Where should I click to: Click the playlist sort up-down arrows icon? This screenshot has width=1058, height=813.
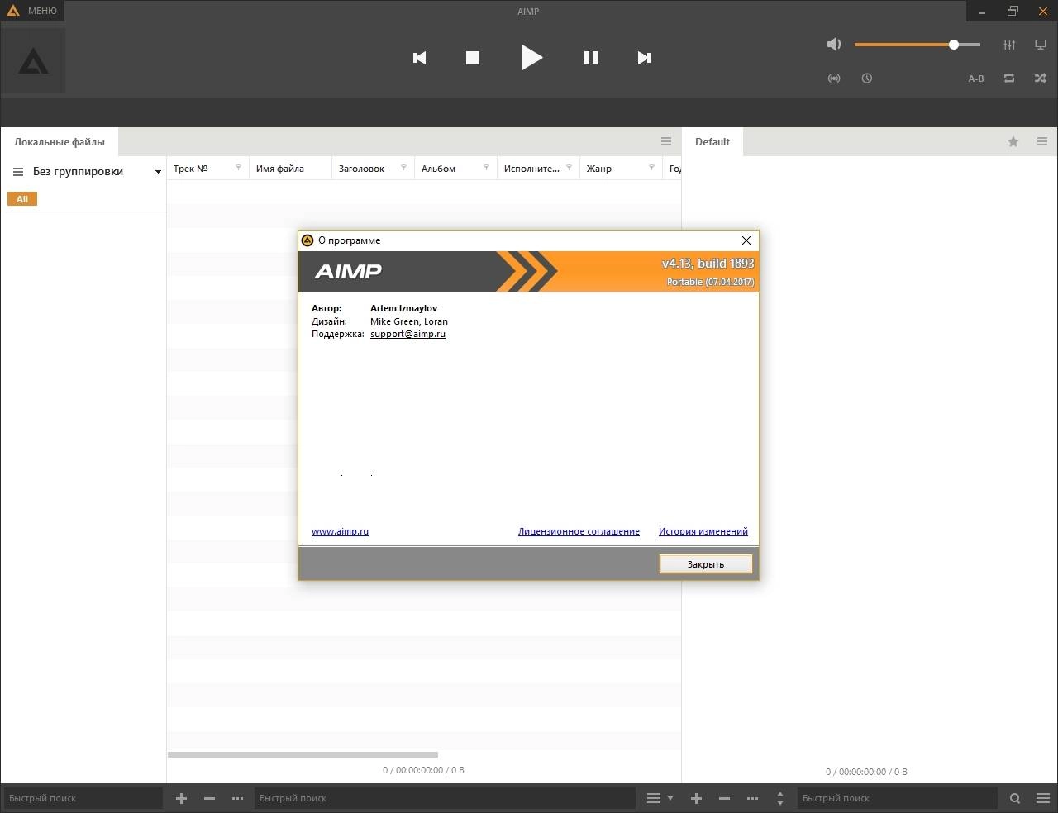[x=780, y=798]
